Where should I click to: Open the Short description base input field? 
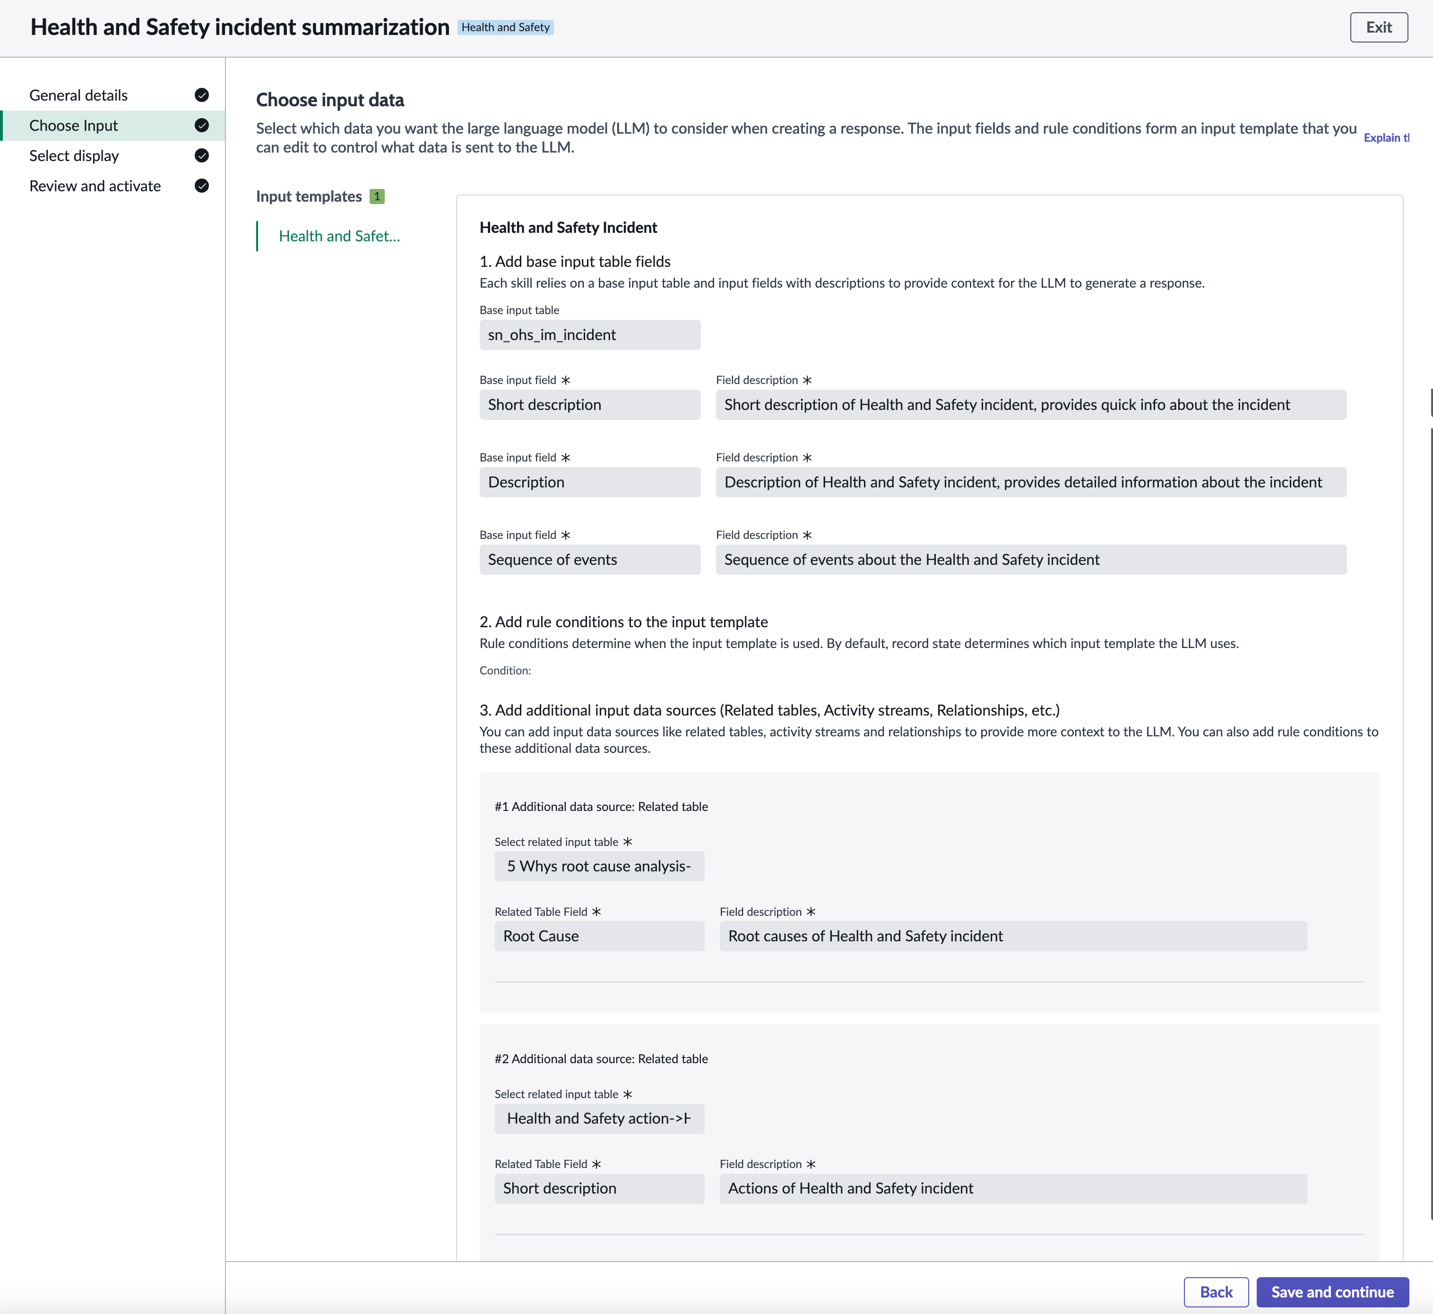590,405
